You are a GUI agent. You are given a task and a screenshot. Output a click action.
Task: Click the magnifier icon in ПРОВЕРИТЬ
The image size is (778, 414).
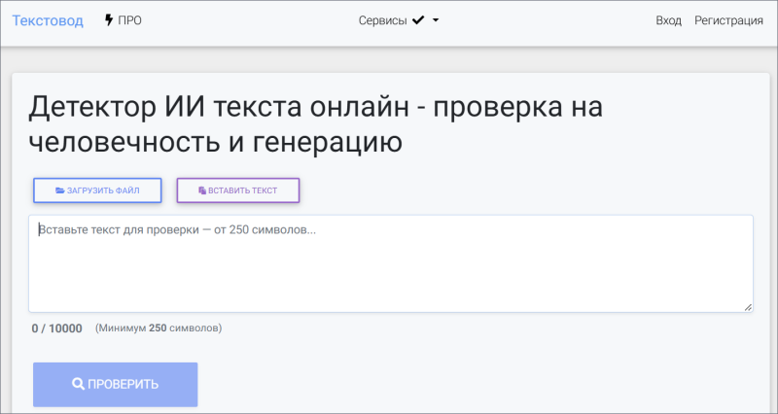pos(78,384)
